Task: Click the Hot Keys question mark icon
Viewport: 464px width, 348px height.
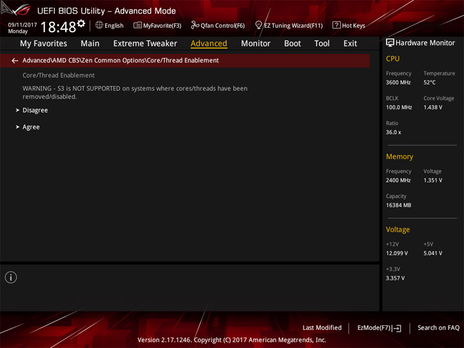Action: [336, 25]
